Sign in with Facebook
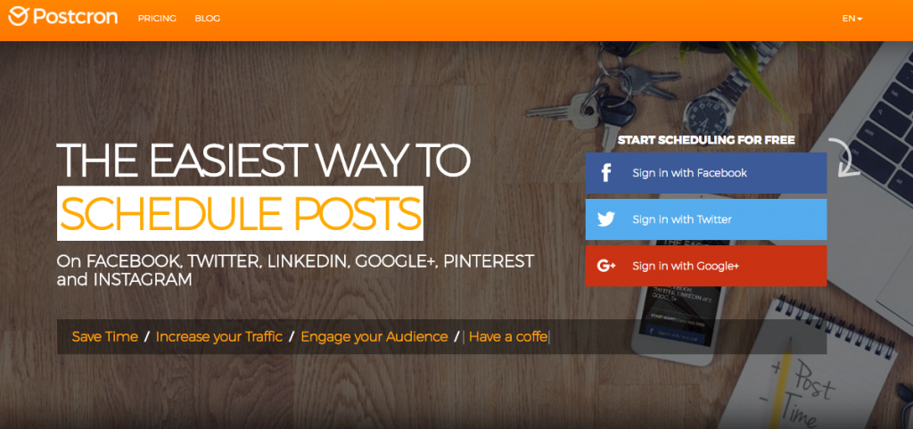 point(706,173)
